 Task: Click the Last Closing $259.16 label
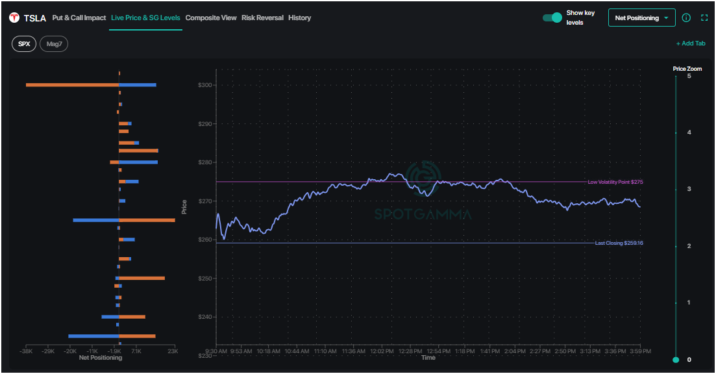click(619, 243)
